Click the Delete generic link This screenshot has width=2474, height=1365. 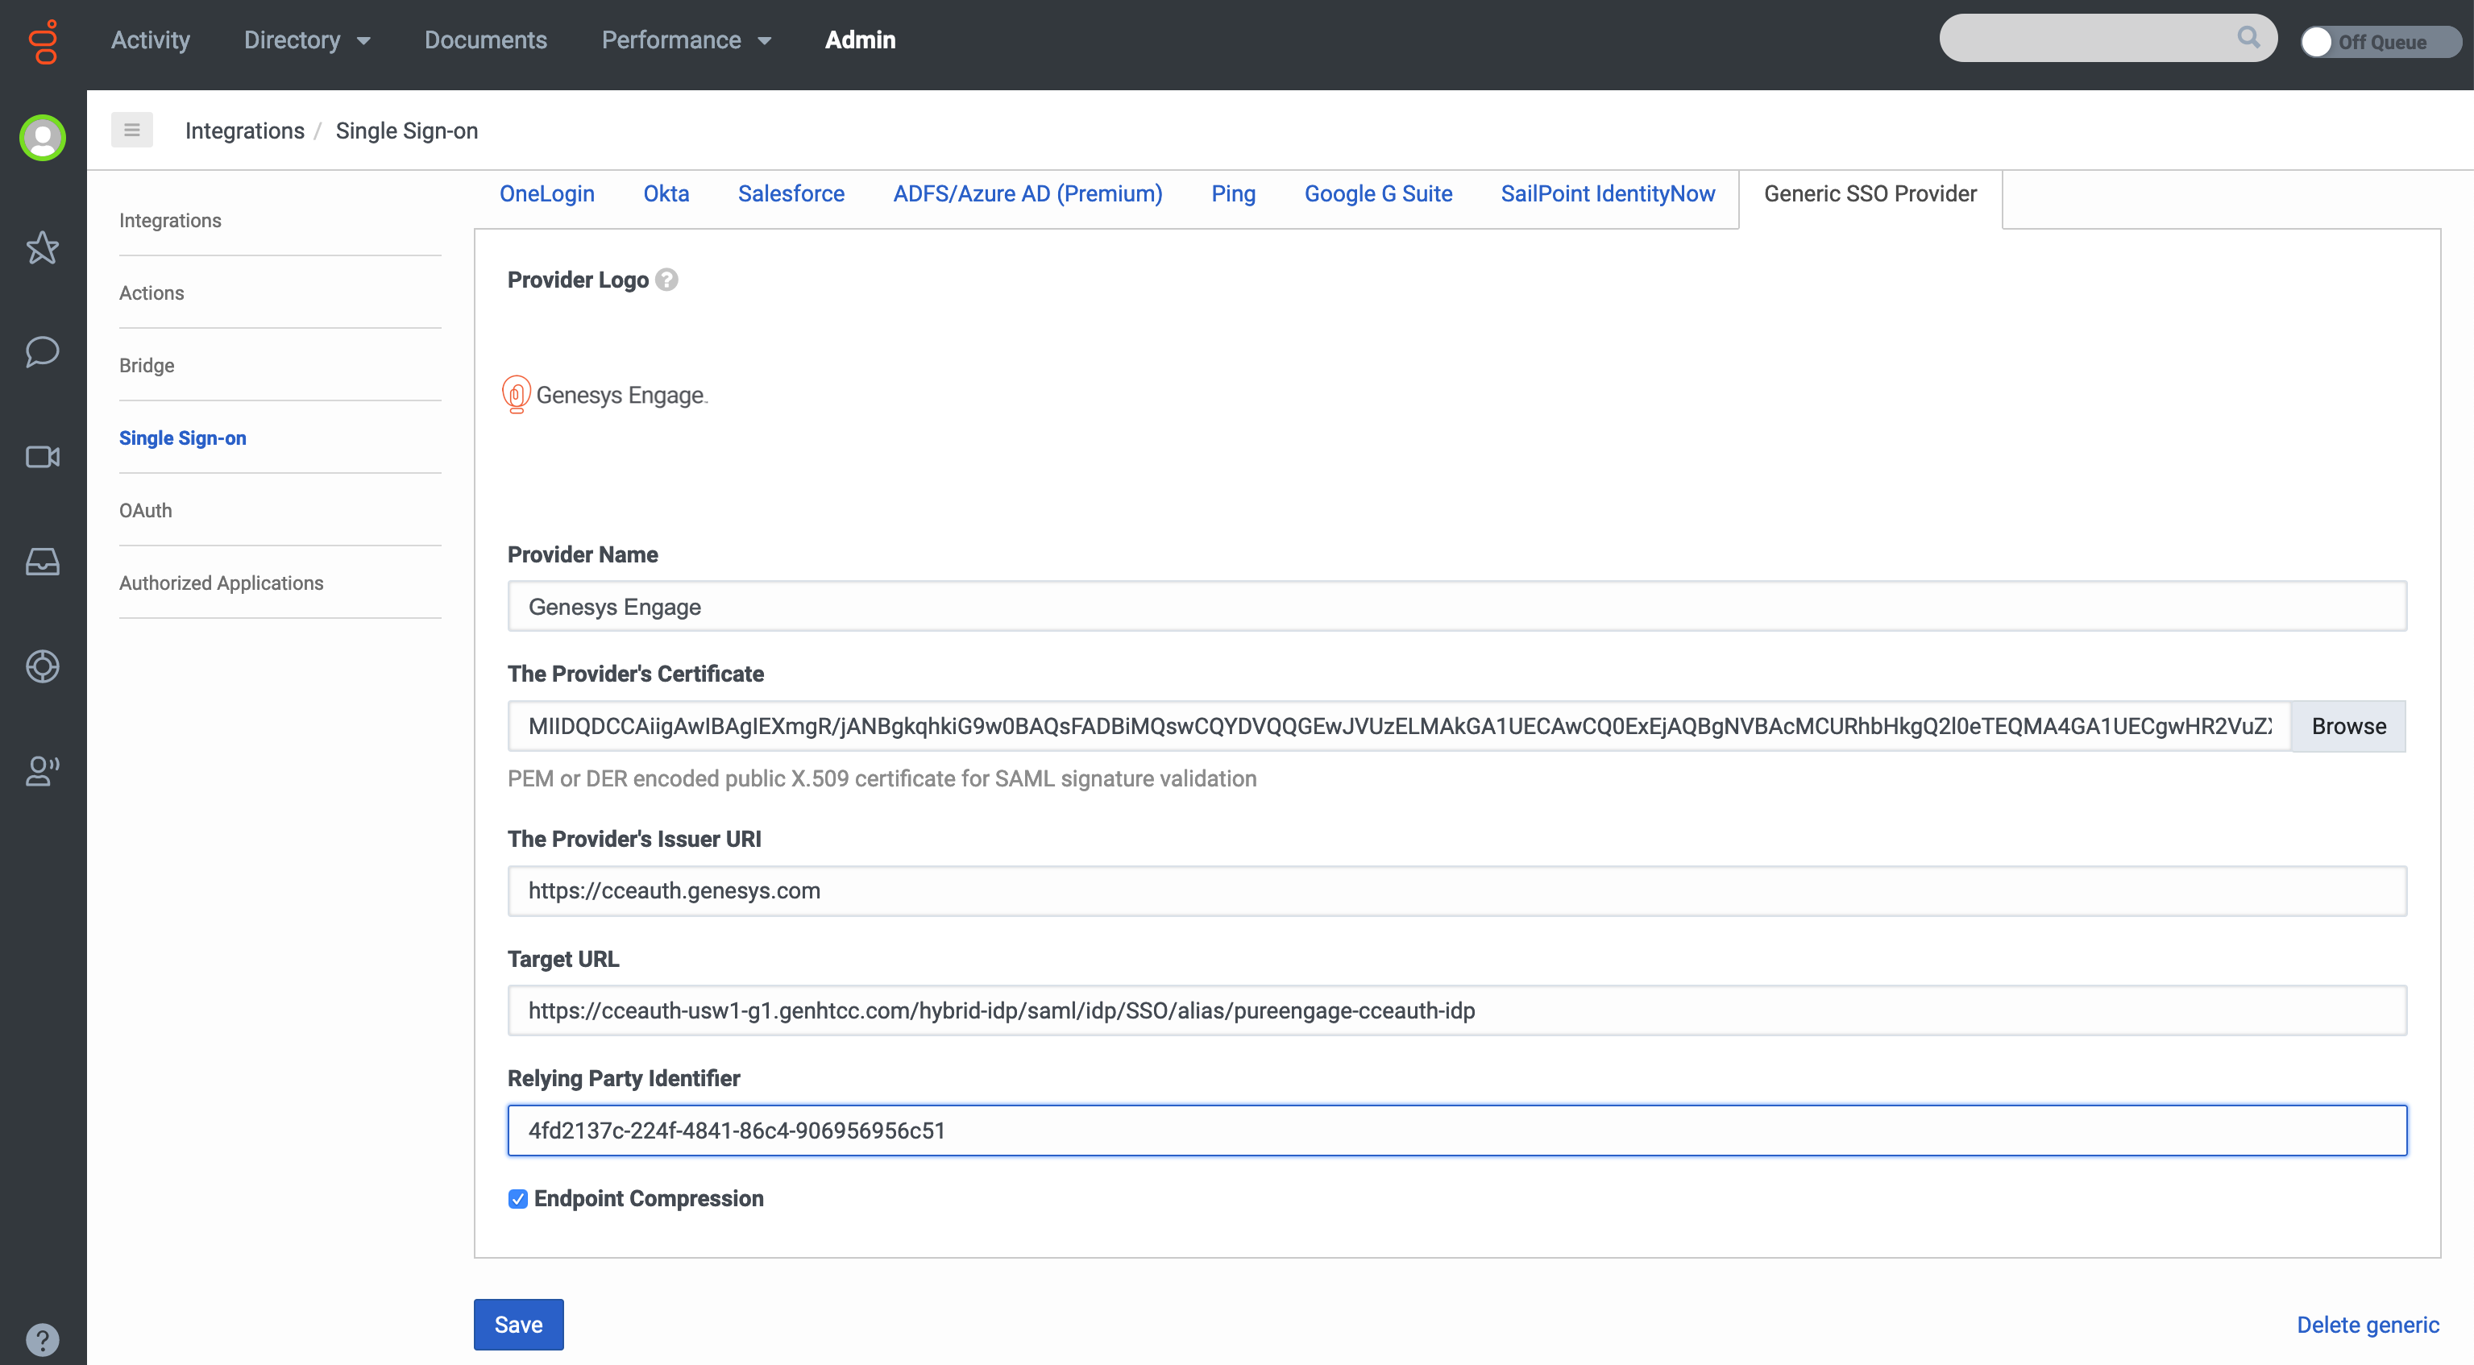pos(2368,1325)
